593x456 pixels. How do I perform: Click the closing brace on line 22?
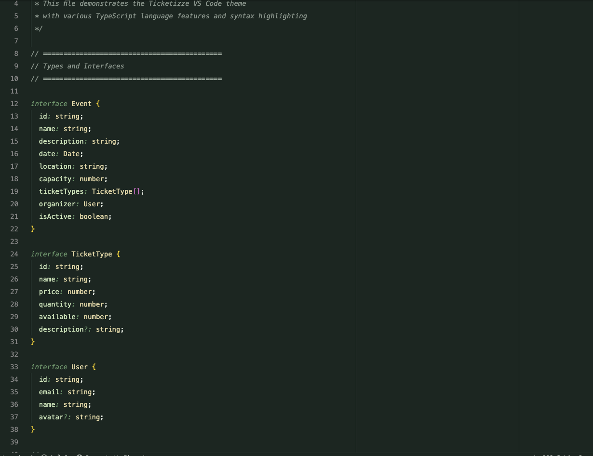pyautogui.click(x=33, y=229)
